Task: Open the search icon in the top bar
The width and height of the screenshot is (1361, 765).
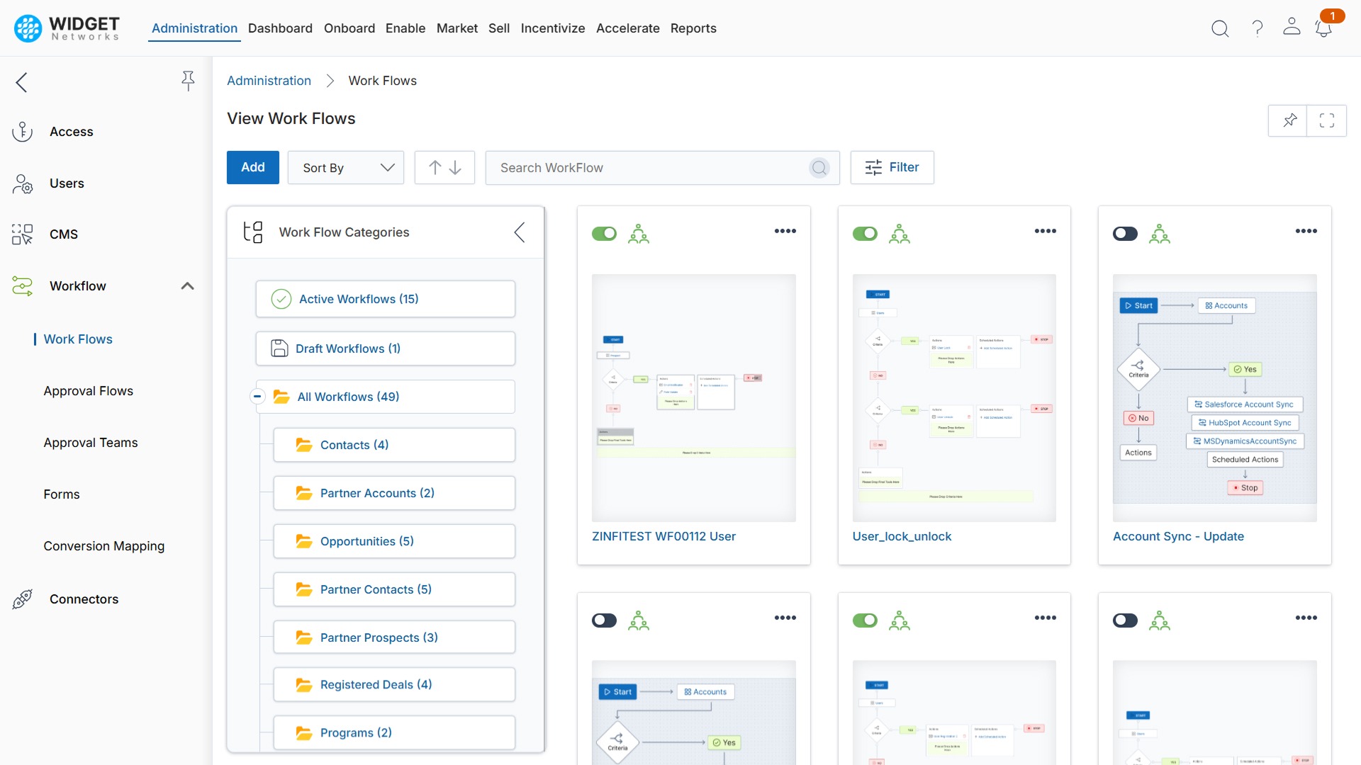Action: (1221, 28)
